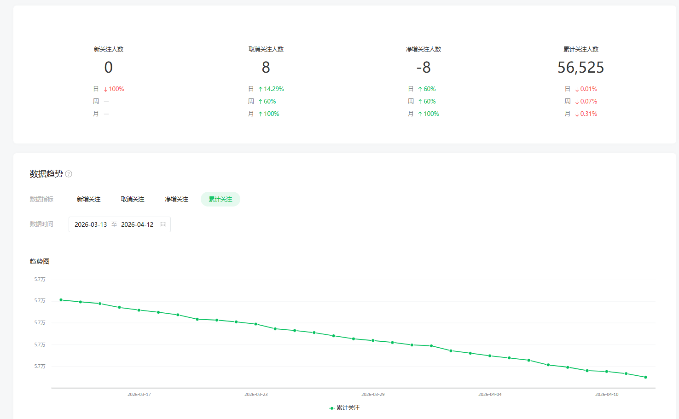The width and height of the screenshot is (679, 419).
Task: Click the 数据指标 label
Action: [41, 199]
